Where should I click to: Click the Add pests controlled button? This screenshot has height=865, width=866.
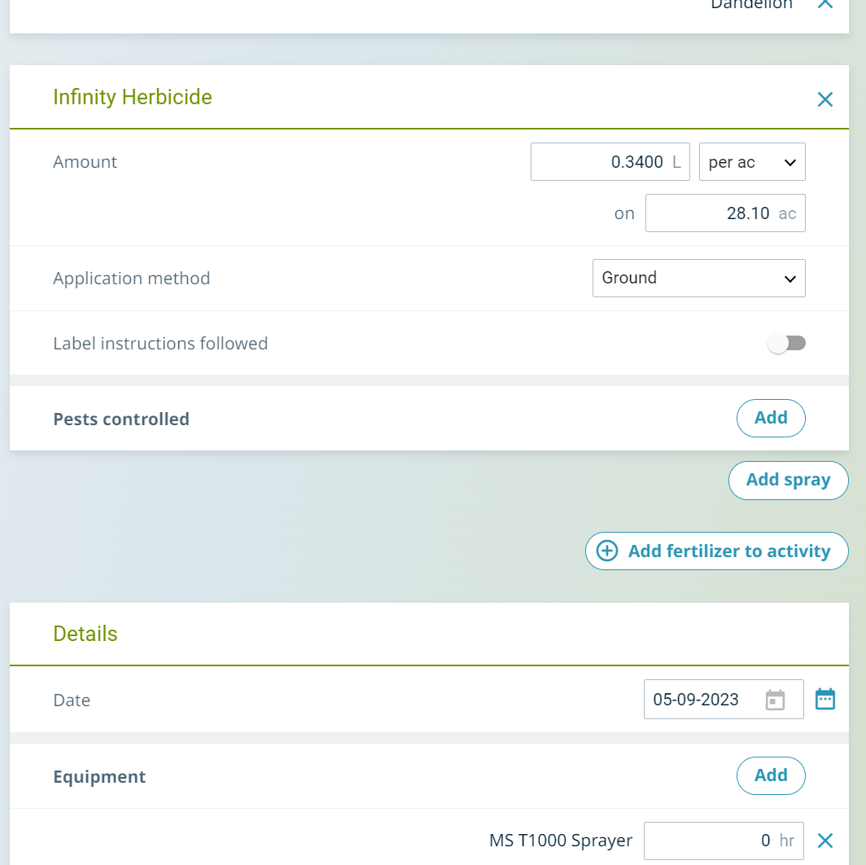[770, 418]
